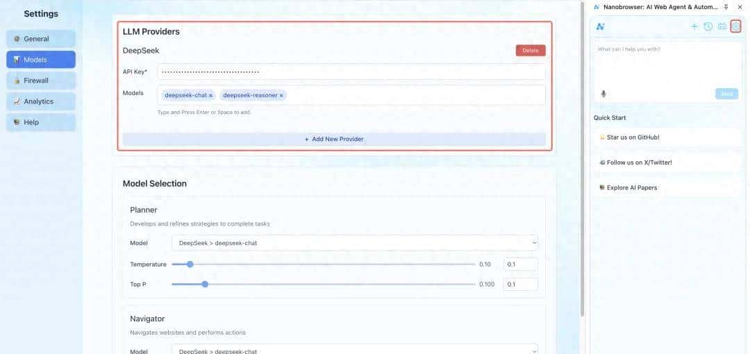Delete the DeepSeek provider
The width and height of the screenshot is (750, 354).
tap(531, 50)
